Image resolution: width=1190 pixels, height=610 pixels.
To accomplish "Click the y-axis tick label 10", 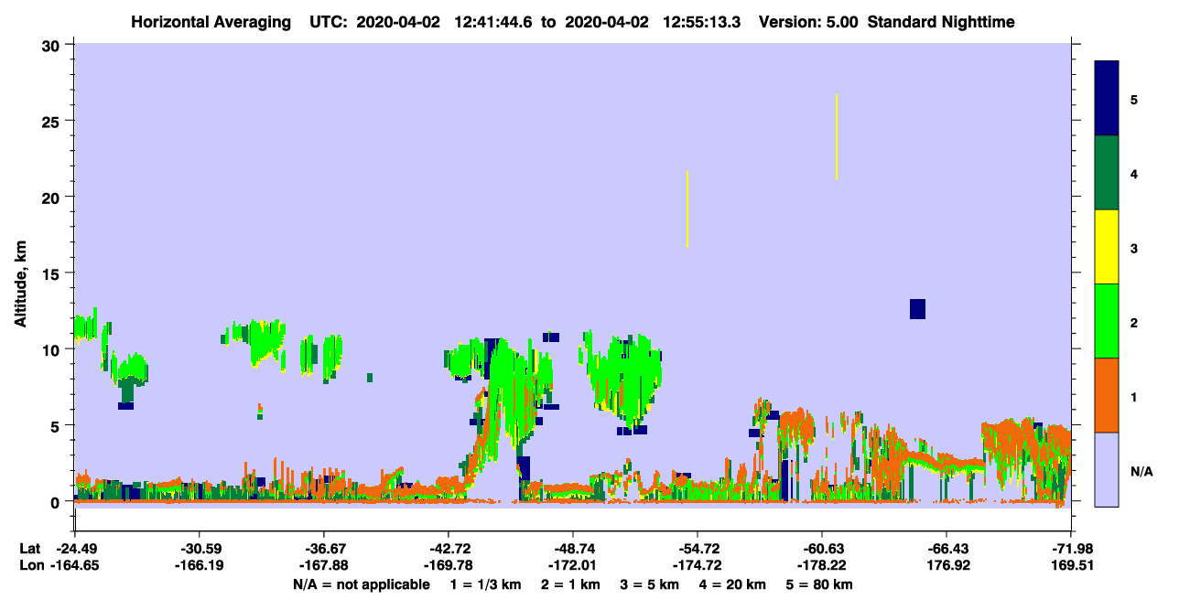I will pyautogui.click(x=52, y=349).
